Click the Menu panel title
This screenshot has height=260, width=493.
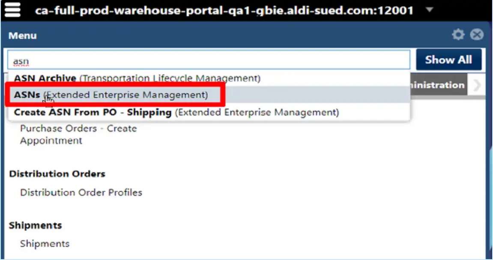pos(22,35)
